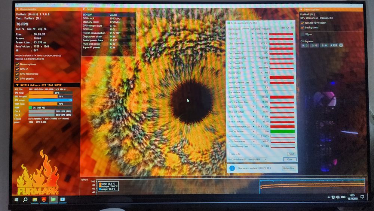Switch to Validation tab
The width and height of the screenshot is (374, 211).
266,29
